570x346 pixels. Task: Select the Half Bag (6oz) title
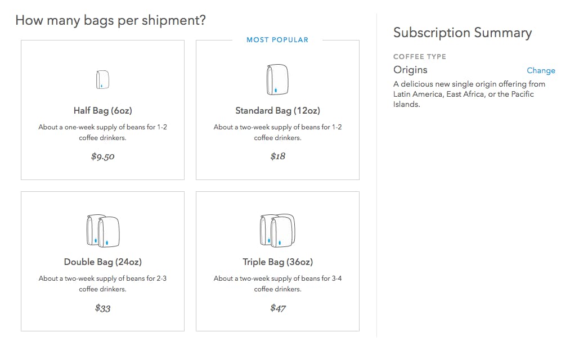(x=102, y=111)
